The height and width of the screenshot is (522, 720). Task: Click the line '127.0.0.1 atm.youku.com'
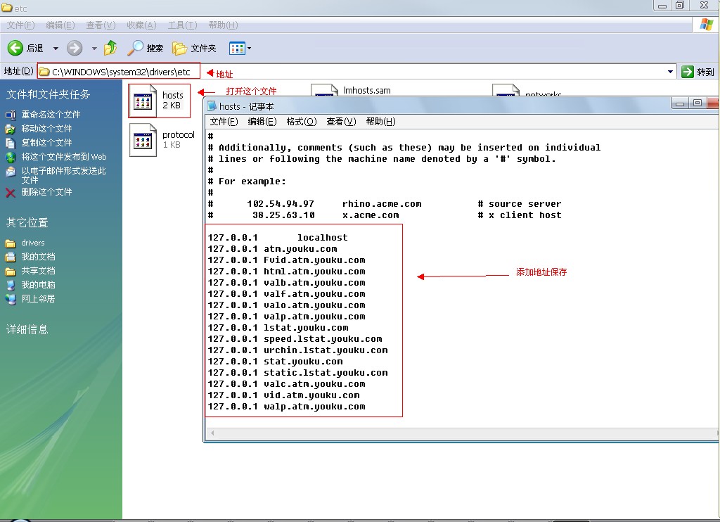(x=272, y=249)
